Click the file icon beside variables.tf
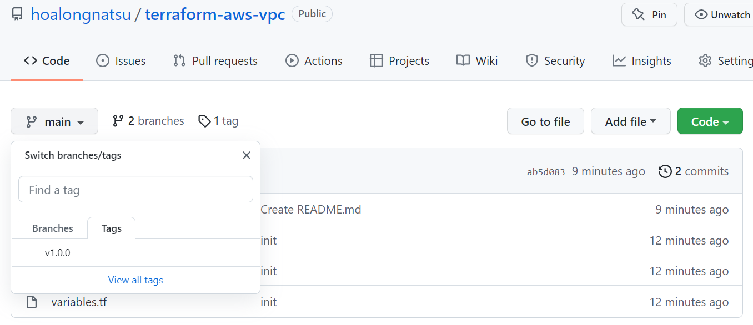 click(x=32, y=302)
